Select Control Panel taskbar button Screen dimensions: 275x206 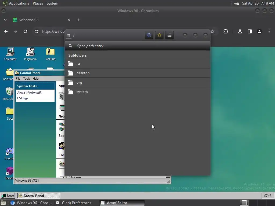(x=39, y=196)
